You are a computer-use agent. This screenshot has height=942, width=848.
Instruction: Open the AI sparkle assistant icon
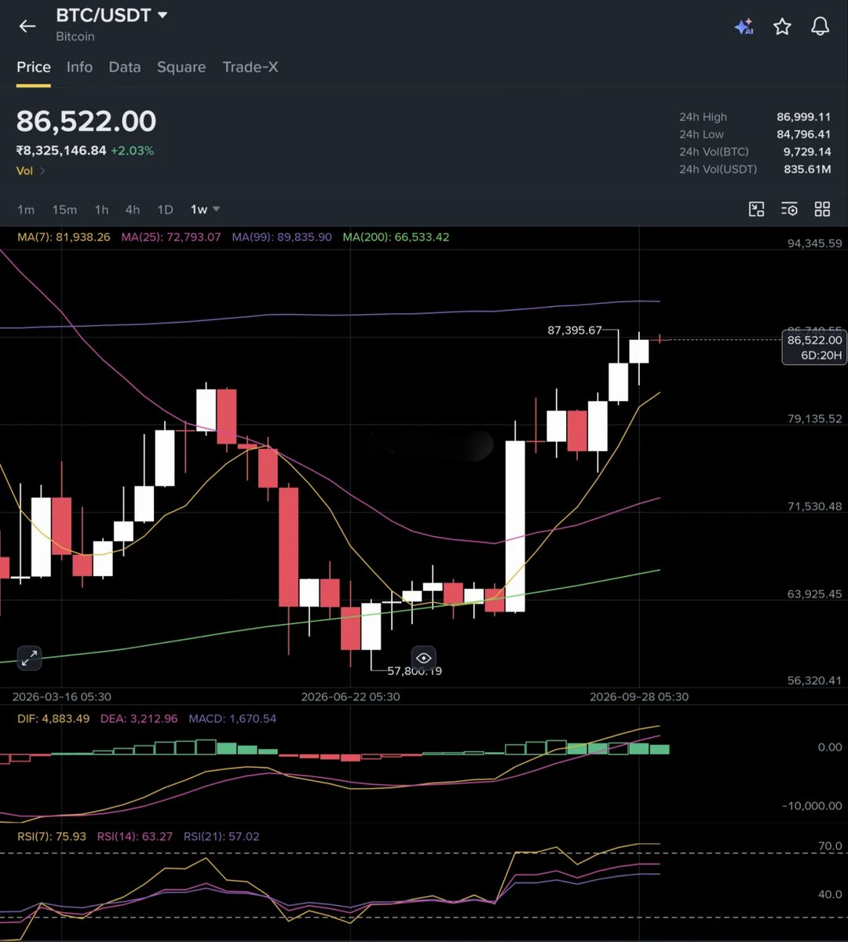coord(744,27)
